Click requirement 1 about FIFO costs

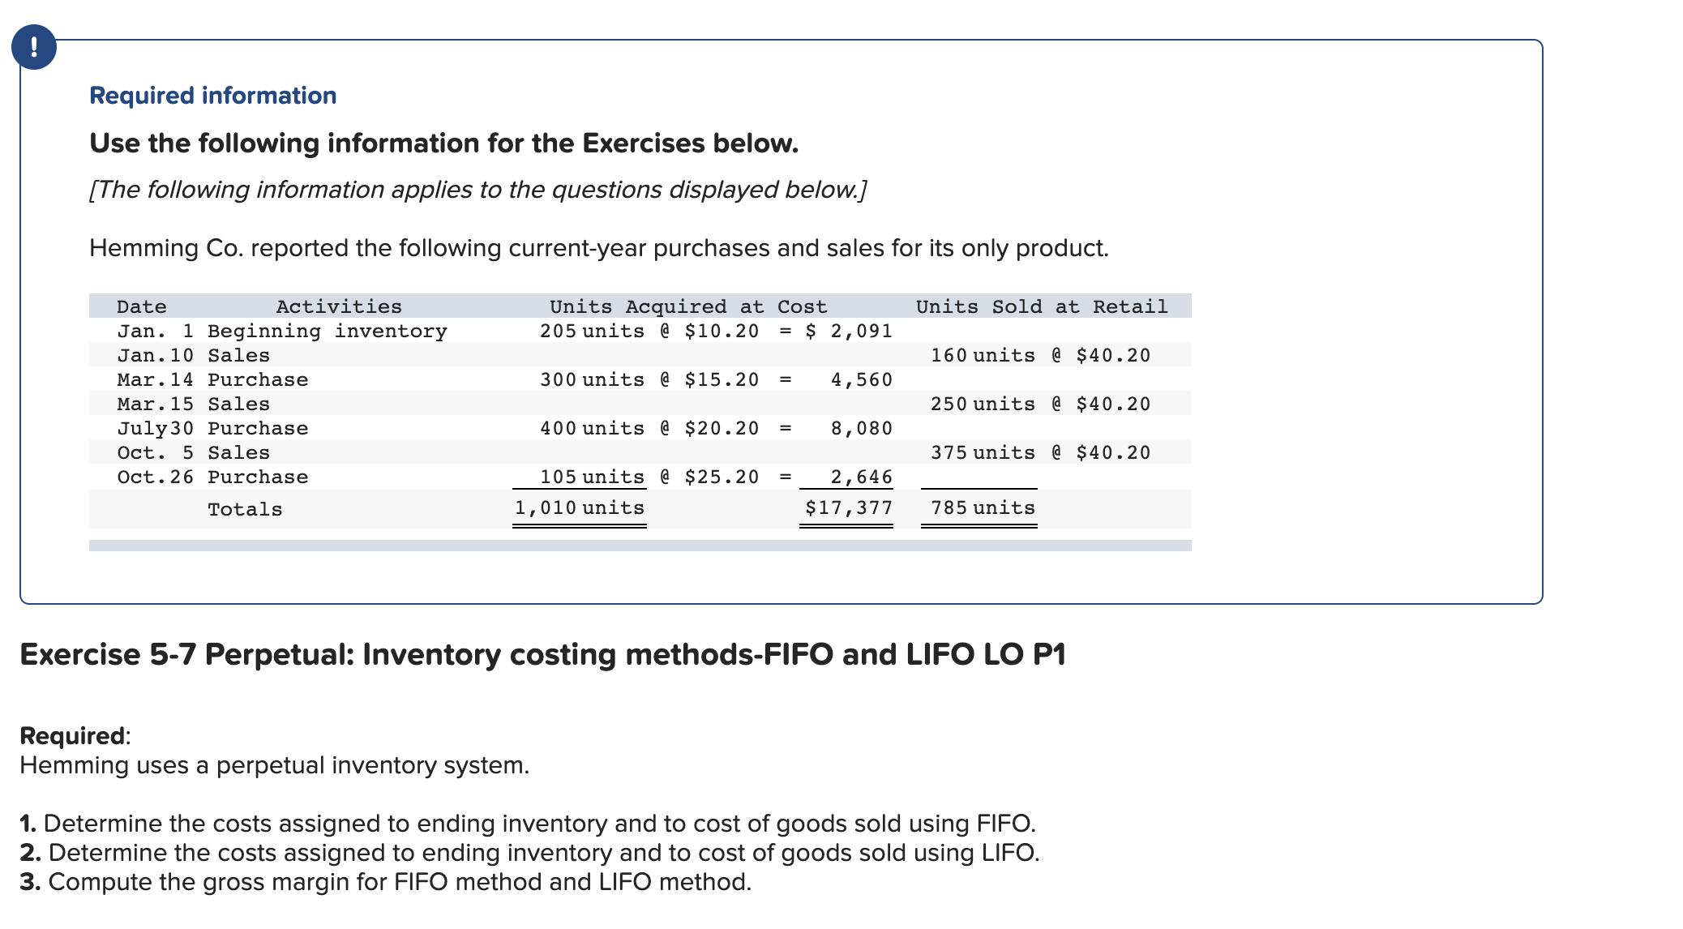pos(528,824)
